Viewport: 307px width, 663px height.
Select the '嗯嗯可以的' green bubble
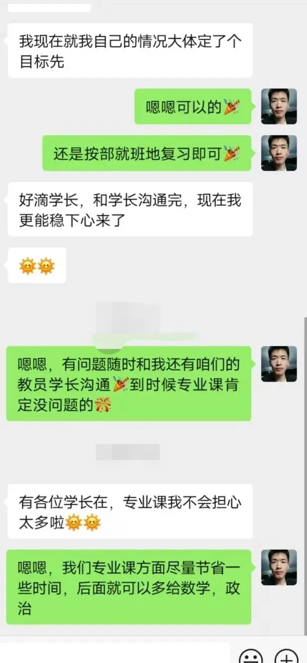193,107
